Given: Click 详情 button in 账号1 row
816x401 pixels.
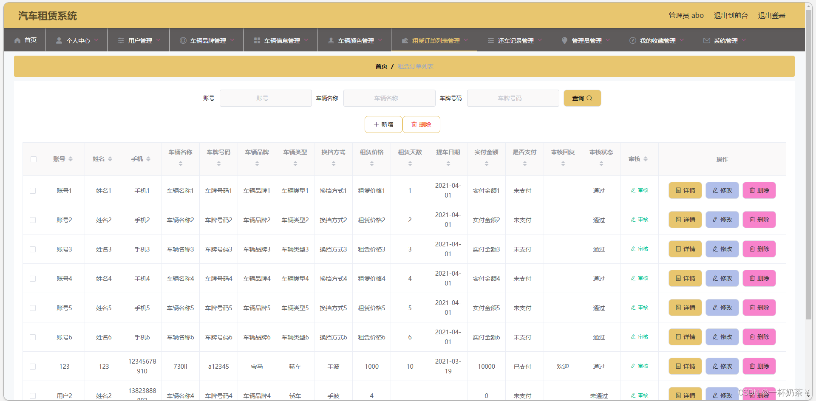Looking at the screenshot, I should pos(685,190).
